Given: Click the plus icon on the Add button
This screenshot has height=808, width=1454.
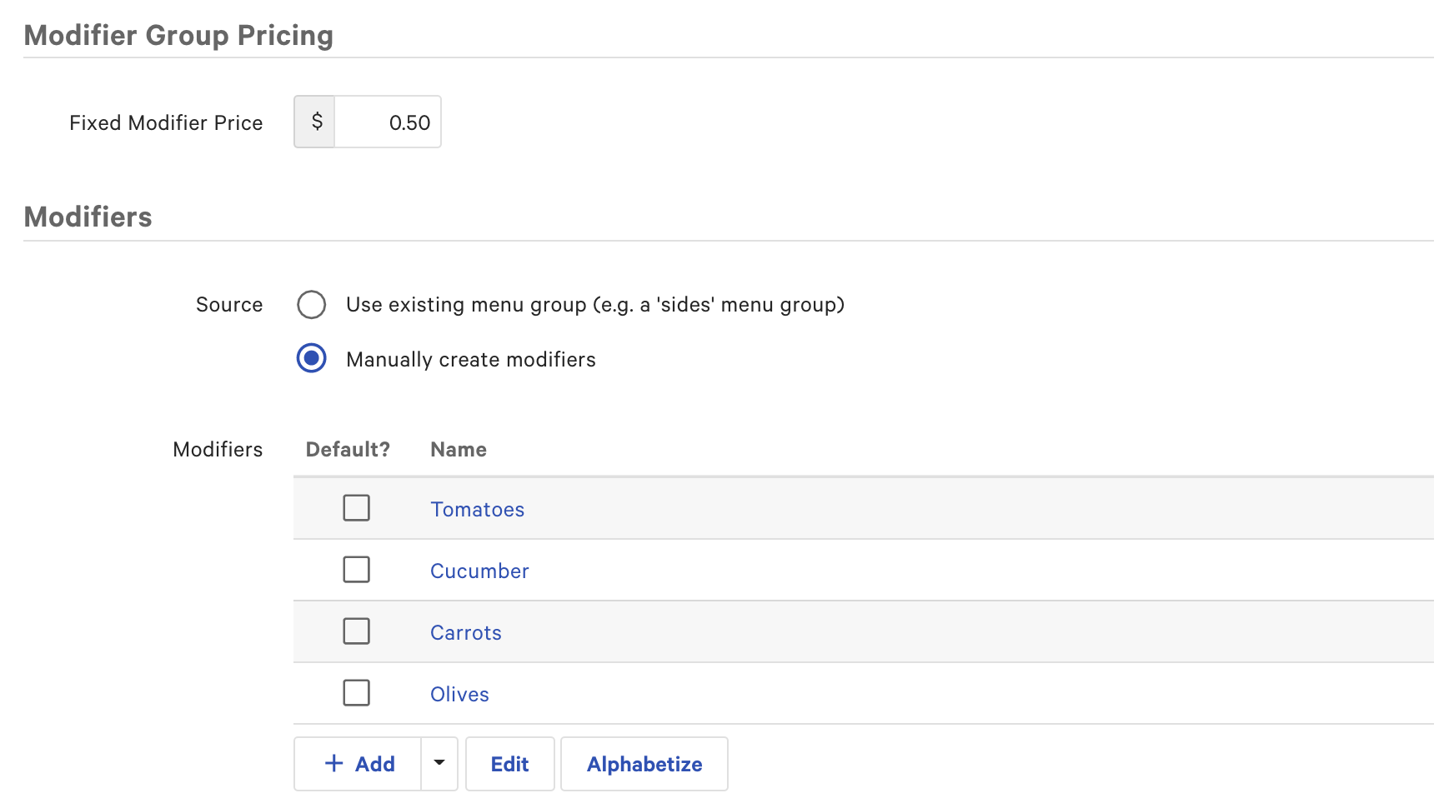Looking at the screenshot, I should click(x=334, y=764).
